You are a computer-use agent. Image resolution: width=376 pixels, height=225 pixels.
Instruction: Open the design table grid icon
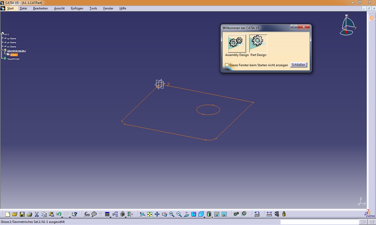pos(107,214)
